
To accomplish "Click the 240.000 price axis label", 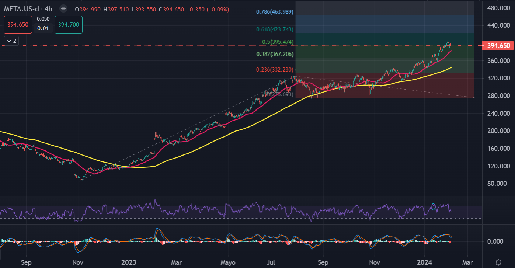I will pos(498,114).
